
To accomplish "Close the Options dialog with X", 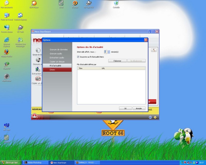I will click(146, 40).
